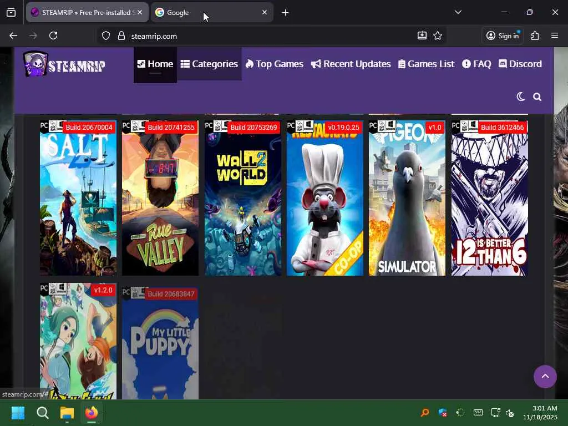The width and height of the screenshot is (568, 426).
Task: Open 12 is Better Than 6 thumbnail
Action: [x=489, y=198]
